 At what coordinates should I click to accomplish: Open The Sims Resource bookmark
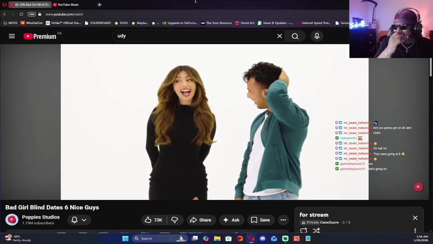pos(216,23)
